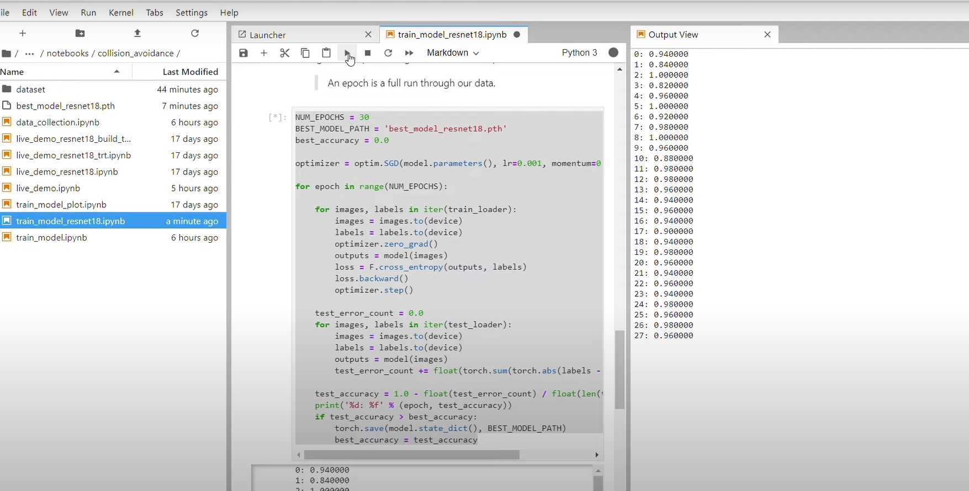The image size is (969, 491).
Task: Insert a new cell below with plus icon
Action: click(264, 53)
